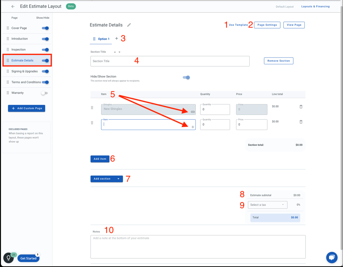
Task: Open the Select a tax dropdown
Action: click(x=268, y=204)
